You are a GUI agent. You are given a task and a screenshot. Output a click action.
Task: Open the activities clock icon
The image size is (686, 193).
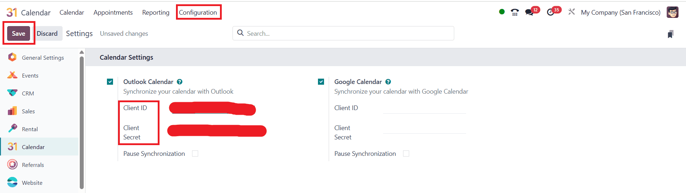550,13
